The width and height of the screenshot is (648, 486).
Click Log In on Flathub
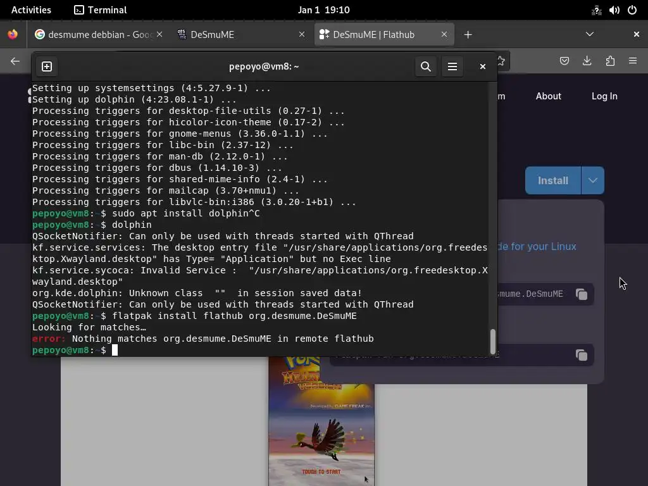pyautogui.click(x=604, y=96)
